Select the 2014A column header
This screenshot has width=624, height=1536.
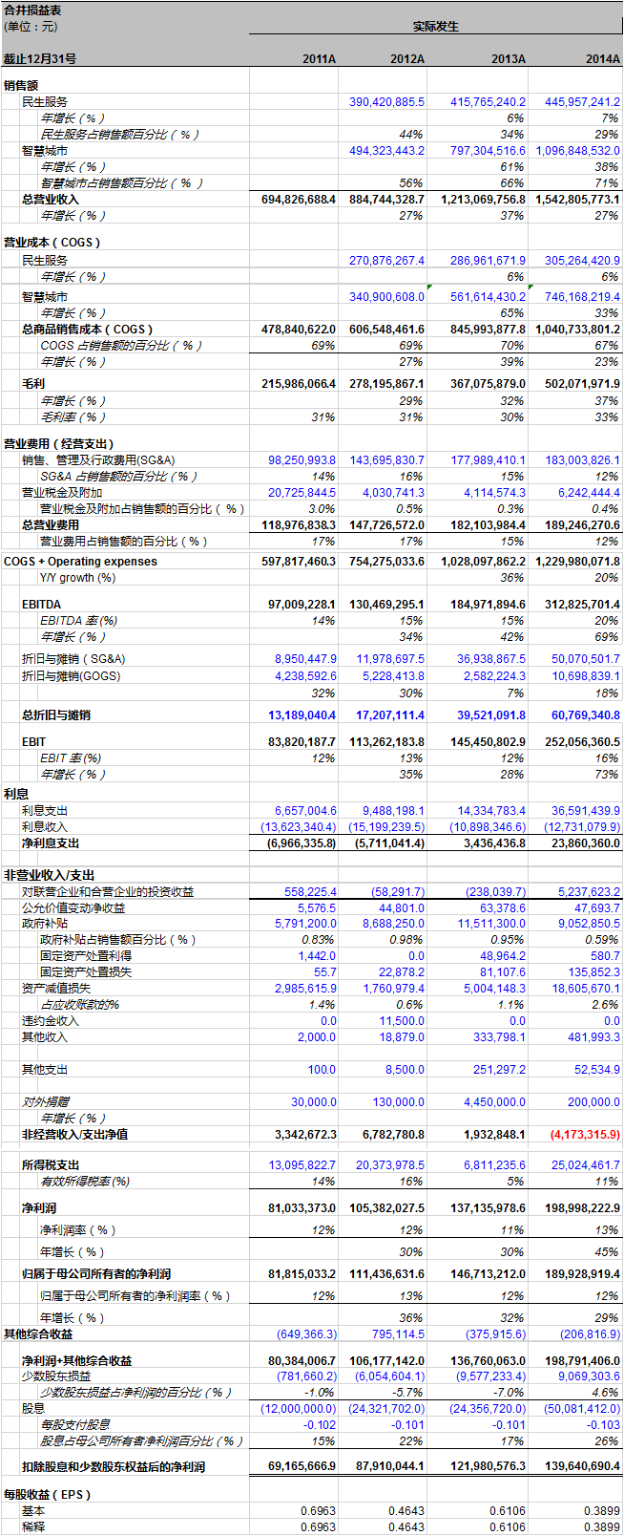coord(602,59)
